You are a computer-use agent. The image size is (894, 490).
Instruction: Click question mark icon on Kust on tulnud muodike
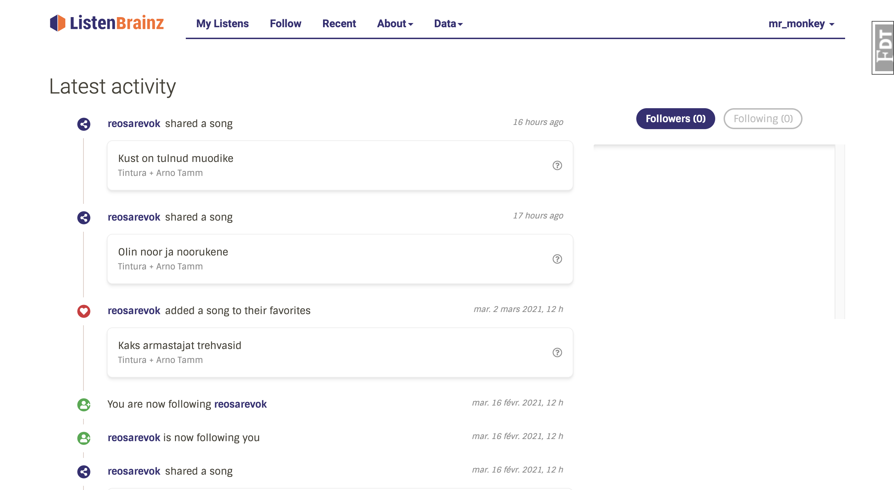point(557,165)
